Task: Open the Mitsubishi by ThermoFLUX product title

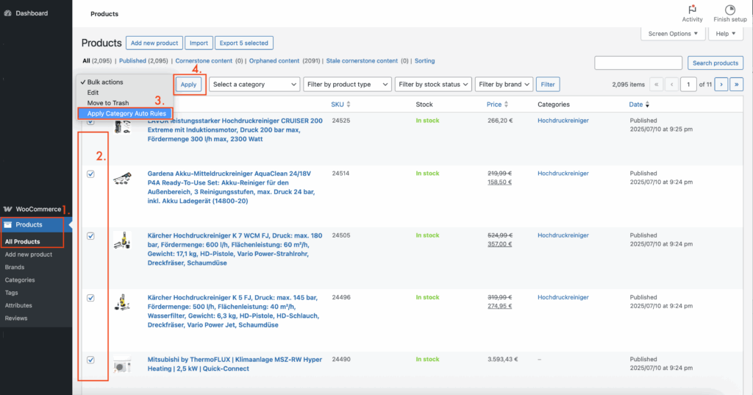Action: [x=235, y=364]
